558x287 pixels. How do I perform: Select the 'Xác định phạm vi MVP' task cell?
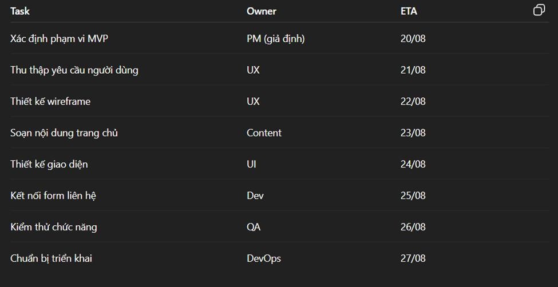[59, 39]
